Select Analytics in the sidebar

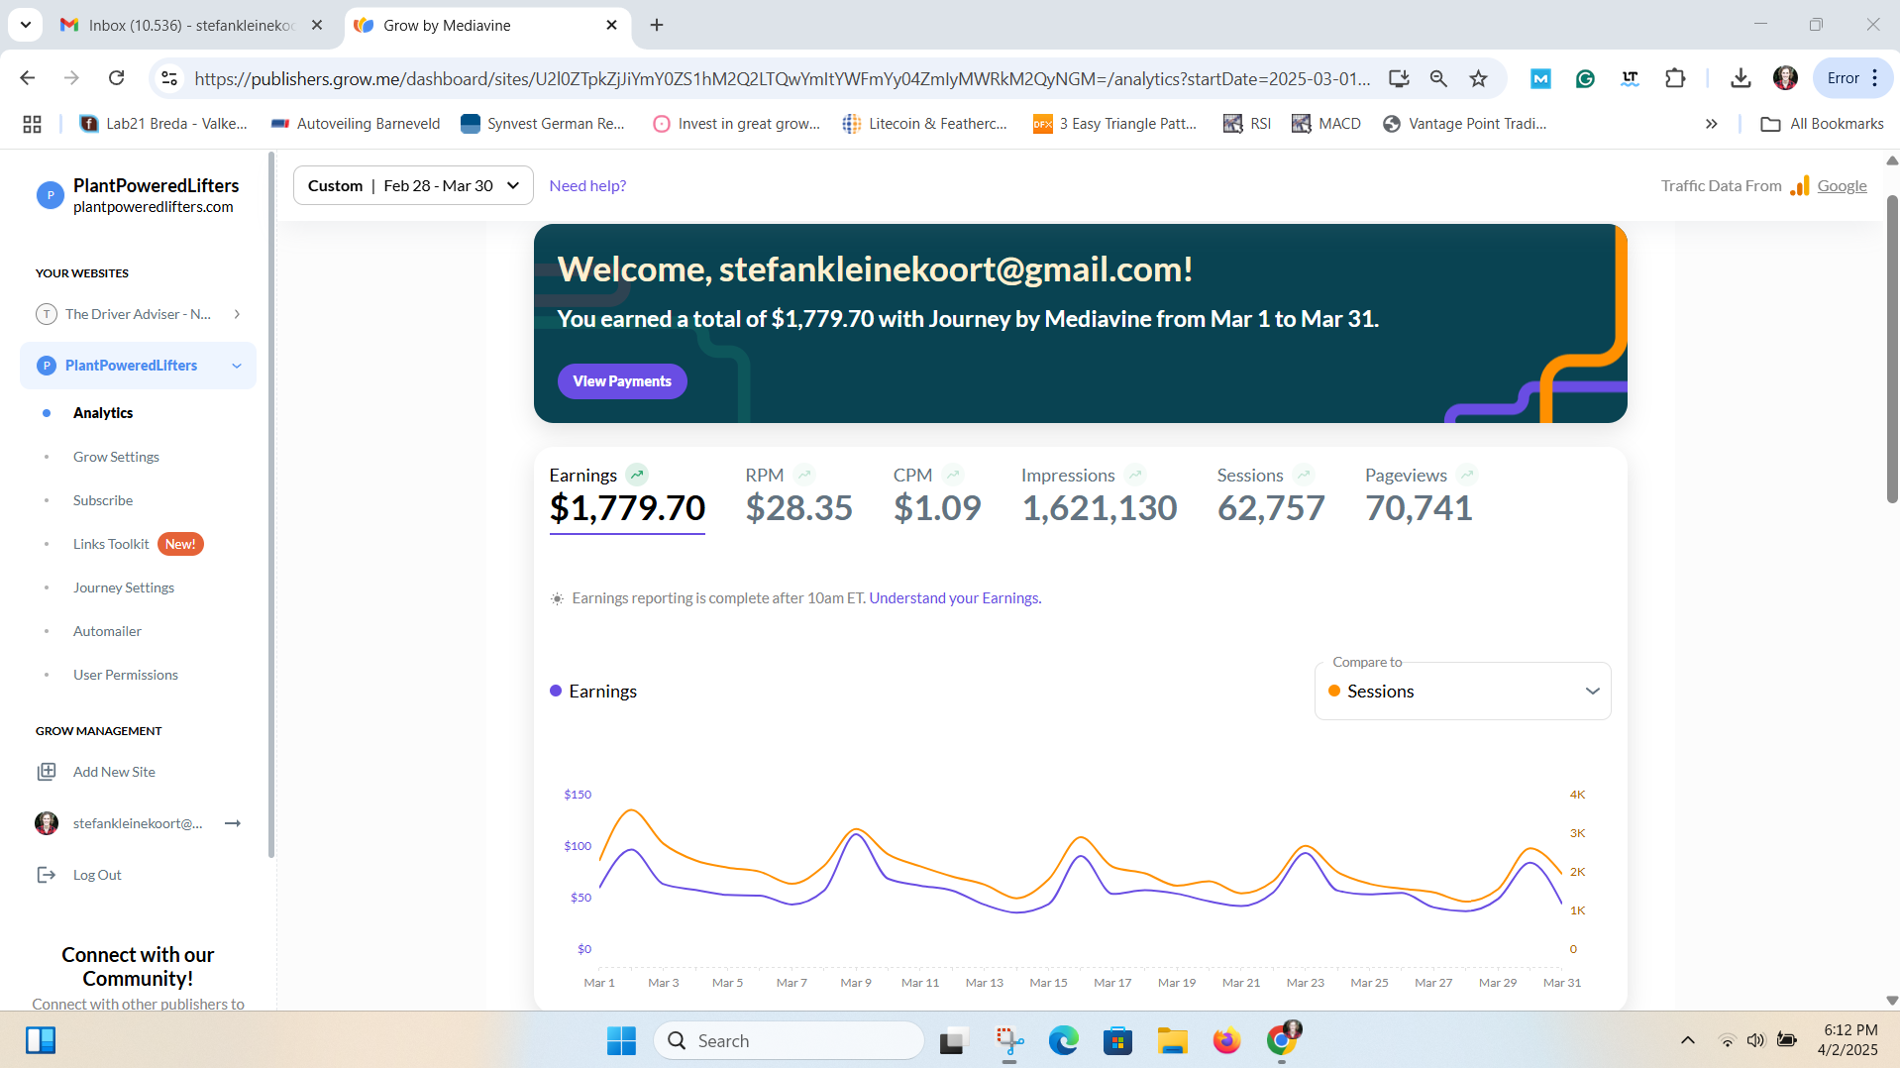(103, 413)
